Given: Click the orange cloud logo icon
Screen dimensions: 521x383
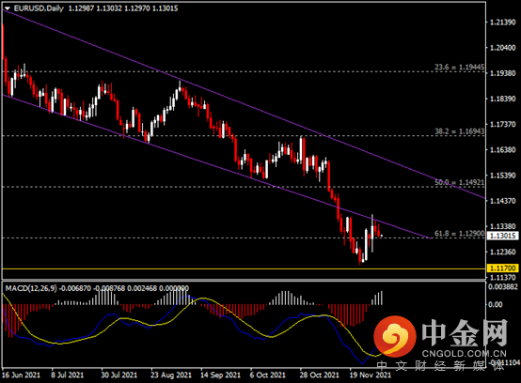Looking at the screenshot, I should tap(395, 336).
